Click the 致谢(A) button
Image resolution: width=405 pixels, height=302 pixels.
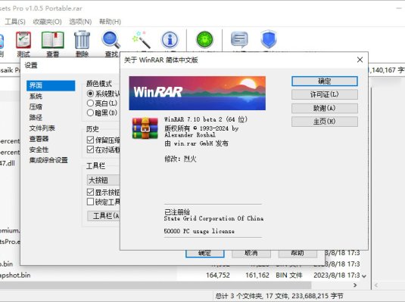(325, 108)
